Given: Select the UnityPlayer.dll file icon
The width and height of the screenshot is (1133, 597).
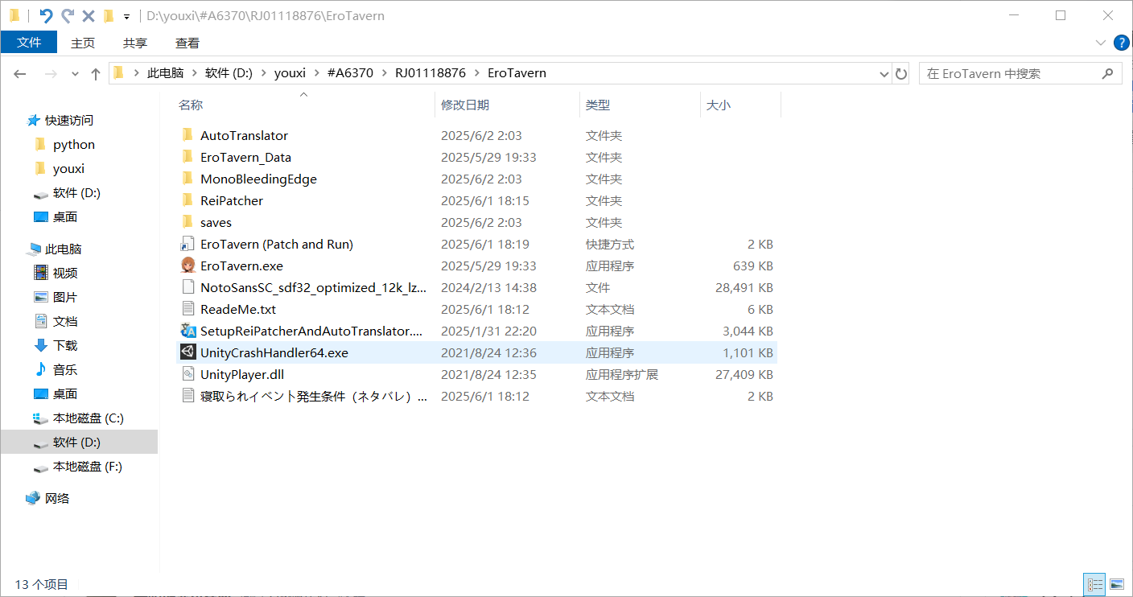Looking at the screenshot, I should click(x=188, y=374).
